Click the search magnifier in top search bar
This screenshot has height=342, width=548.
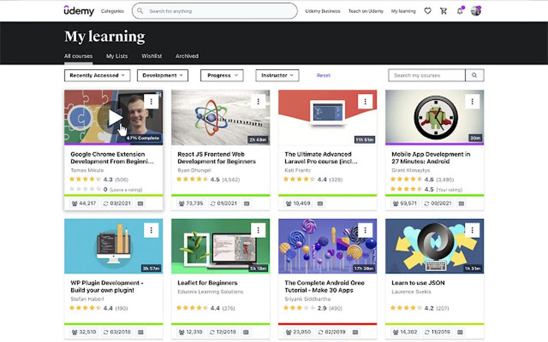[140, 11]
